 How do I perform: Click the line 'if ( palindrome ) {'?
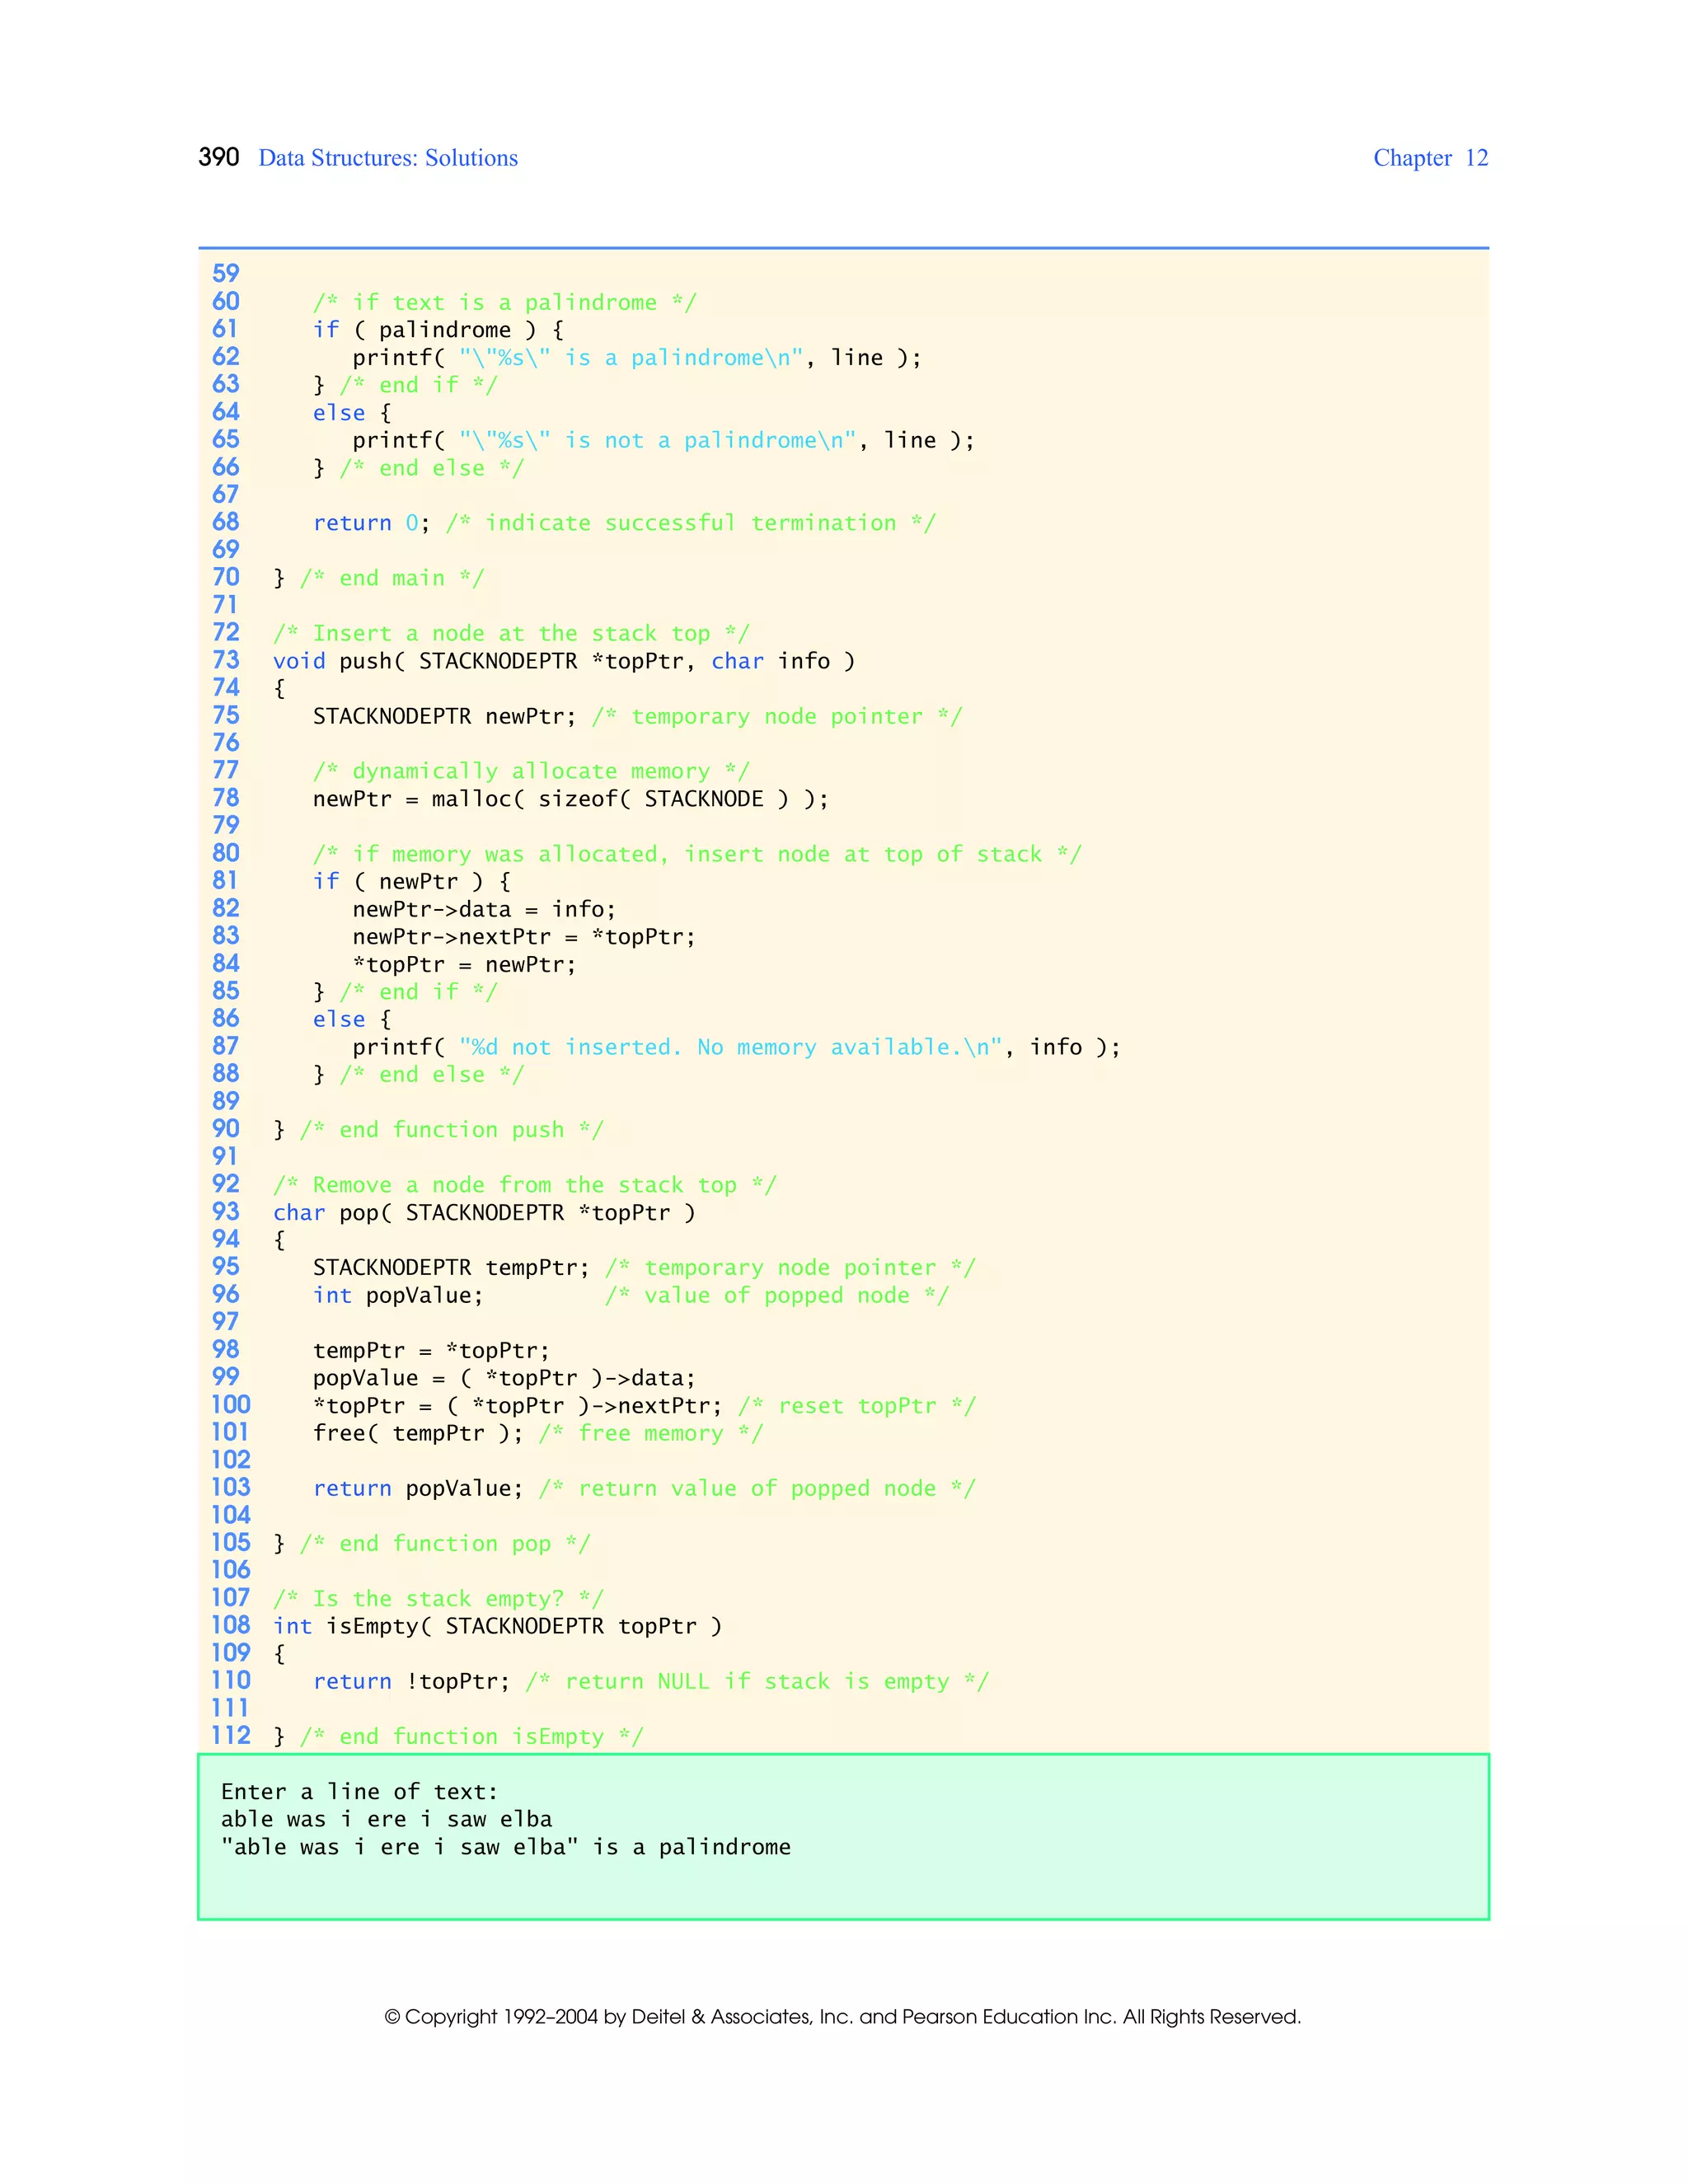(x=438, y=330)
